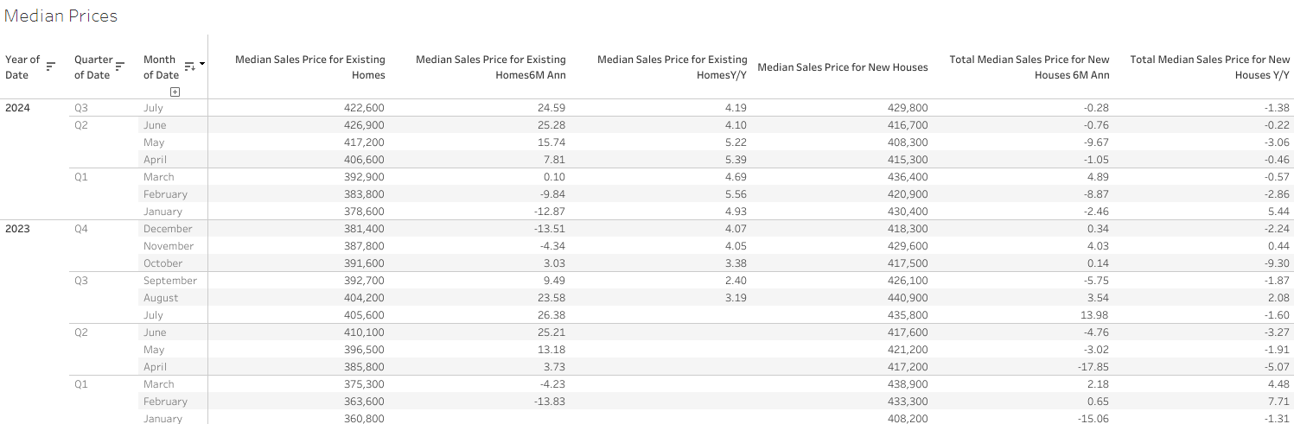Select the 2024 Q3 quarter header

[80, 108]
